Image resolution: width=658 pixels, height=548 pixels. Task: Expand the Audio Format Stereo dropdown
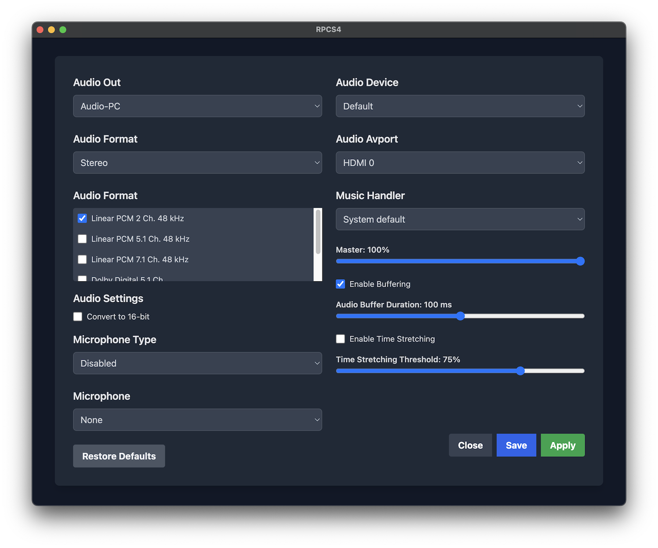point(197,162)
